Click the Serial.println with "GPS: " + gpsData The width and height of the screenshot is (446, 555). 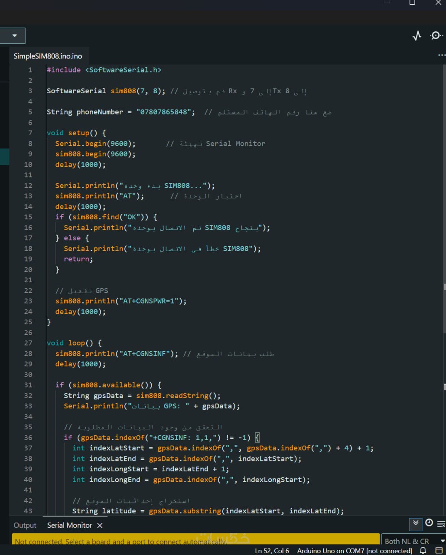pyautogui.click(x=152, y=406)
